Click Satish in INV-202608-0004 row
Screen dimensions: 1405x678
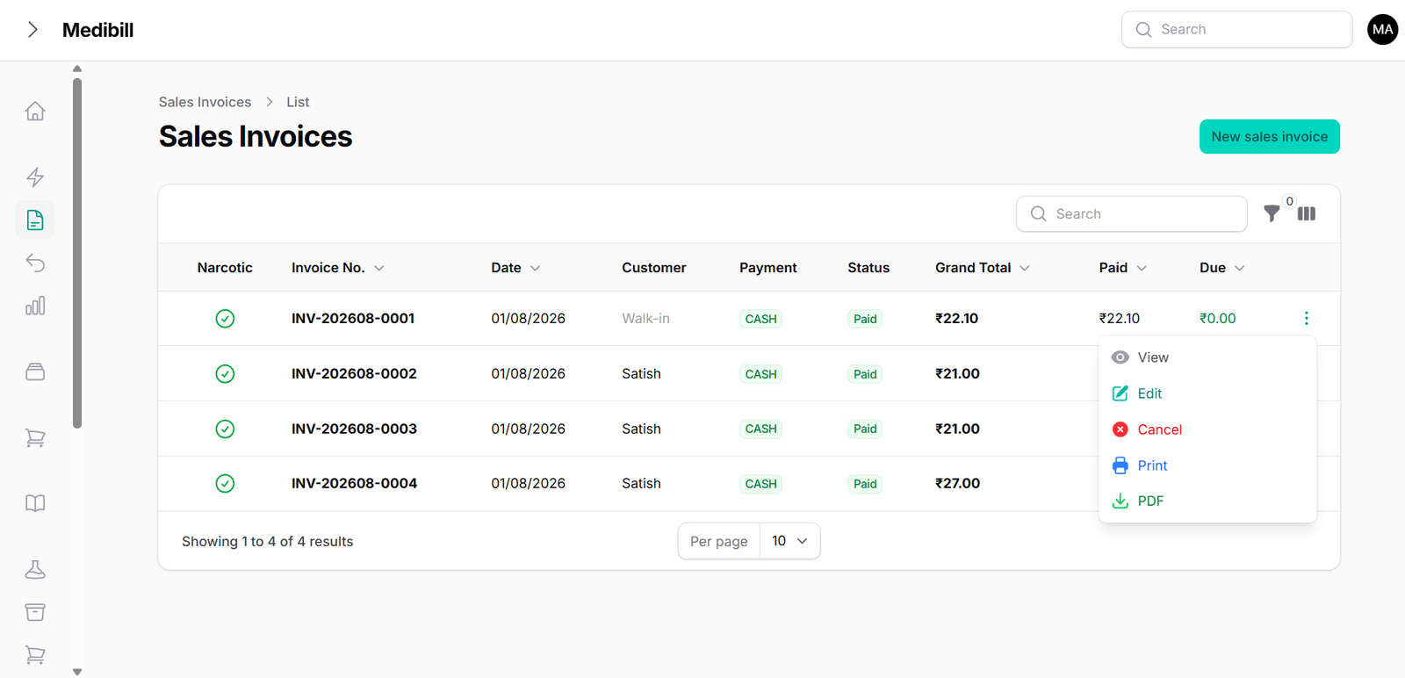[641, 484]
